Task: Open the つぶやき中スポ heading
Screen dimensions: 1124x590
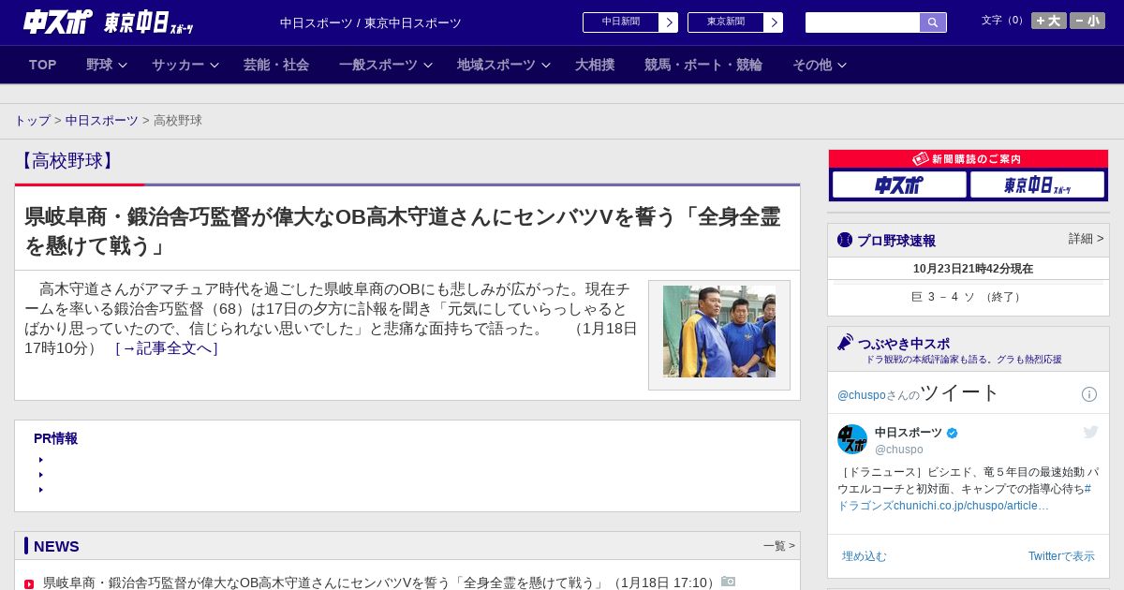Action: coord(904,344)
